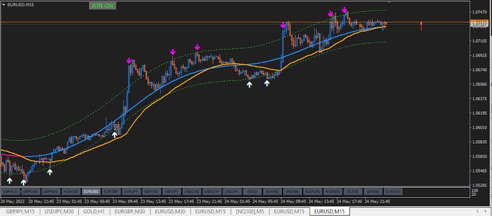The width and height of the screenshot is (492, 216).
Task: Click the white buy arrow at chart's far left
Action: click(10, 181)
